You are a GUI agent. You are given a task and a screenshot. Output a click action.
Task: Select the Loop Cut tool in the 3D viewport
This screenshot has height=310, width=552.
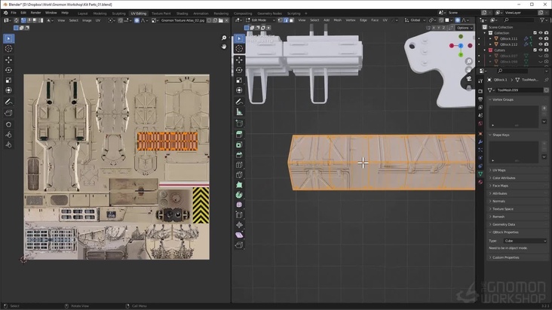pyautogui.click(x=239, y=165)
